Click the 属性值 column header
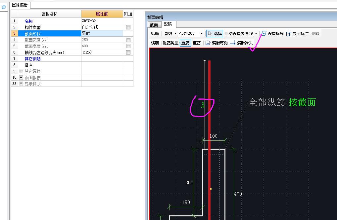The height and width of the screenshot is (220, 337). [x=102, y=14]
